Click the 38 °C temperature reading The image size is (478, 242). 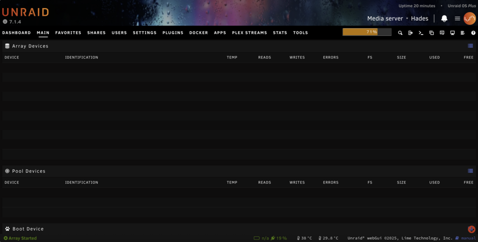[304, 238]
